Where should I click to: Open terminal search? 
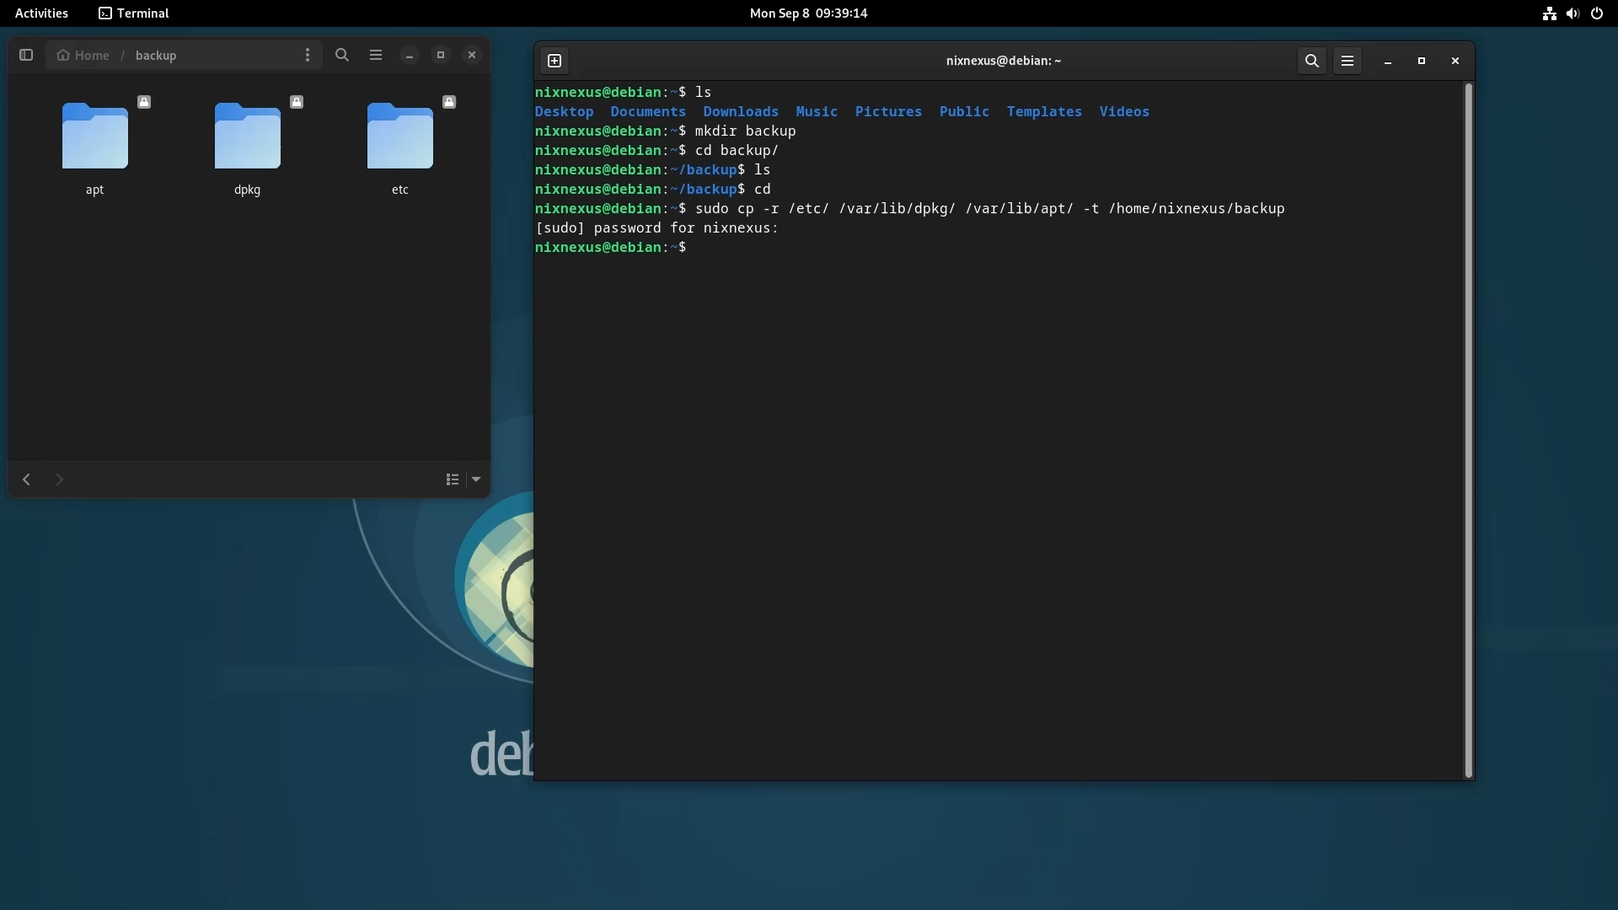coord(1312,61)
